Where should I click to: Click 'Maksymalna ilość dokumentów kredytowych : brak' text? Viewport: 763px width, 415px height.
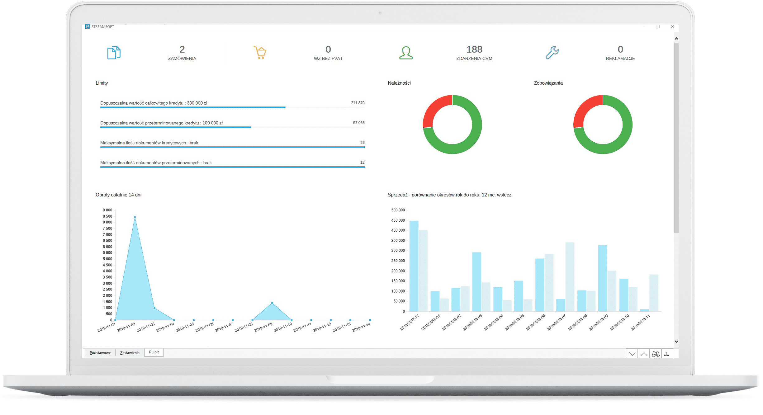[x=149, y=143]
